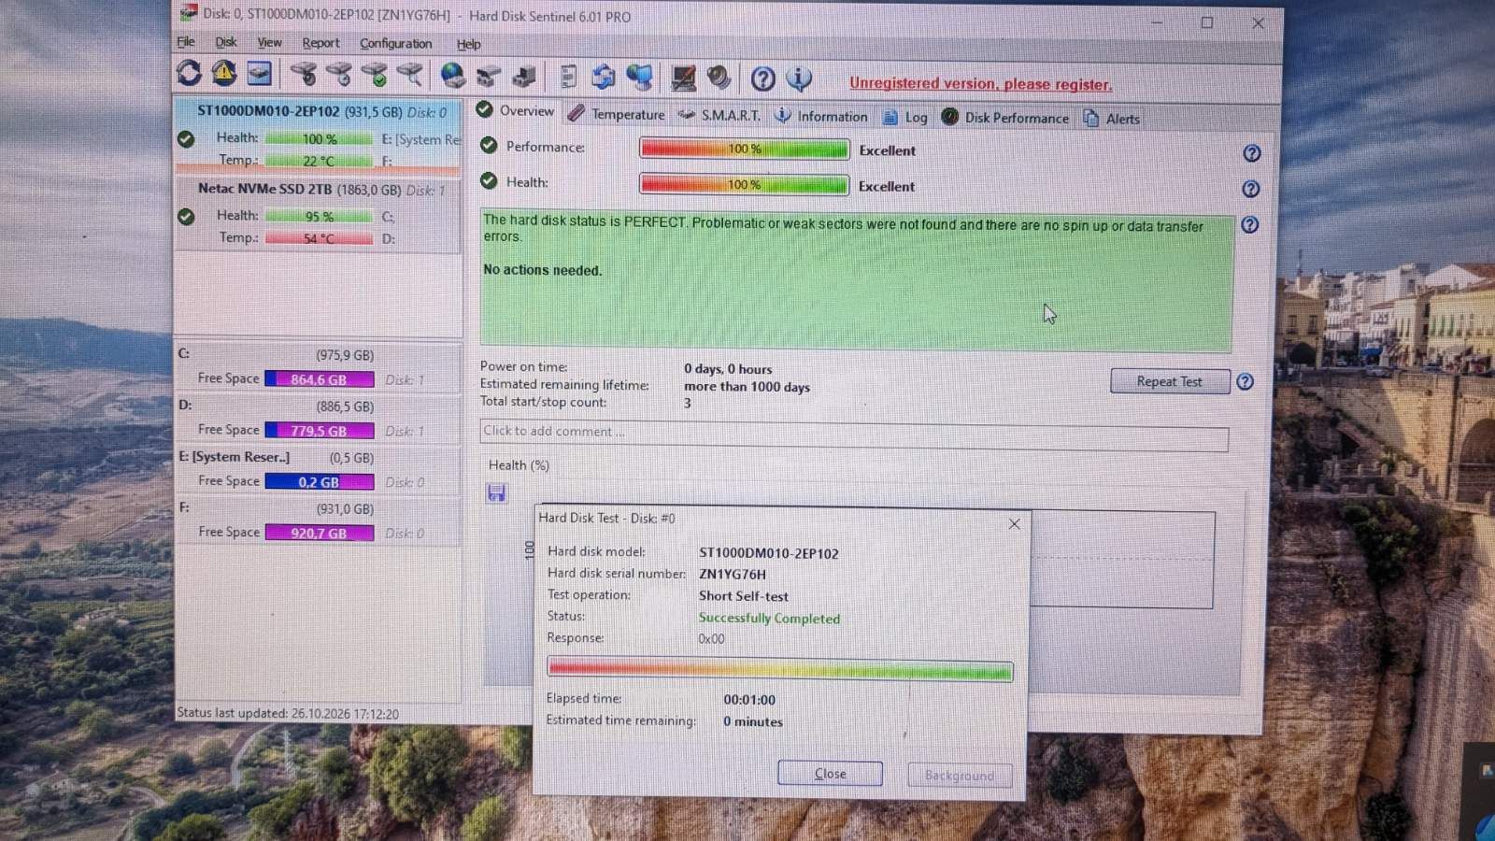Click the globe and monitor toolbar icon
Viewport: 1495px width, 841px height.
click(640, 77)
